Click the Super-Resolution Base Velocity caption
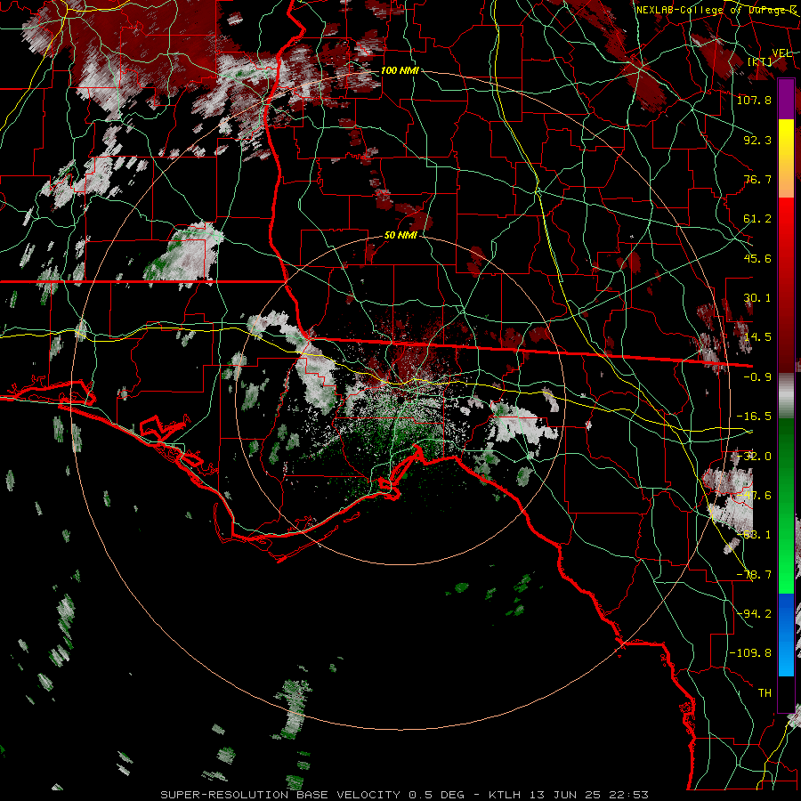Viewport: 801px width, 801px height. pos(405,795)
